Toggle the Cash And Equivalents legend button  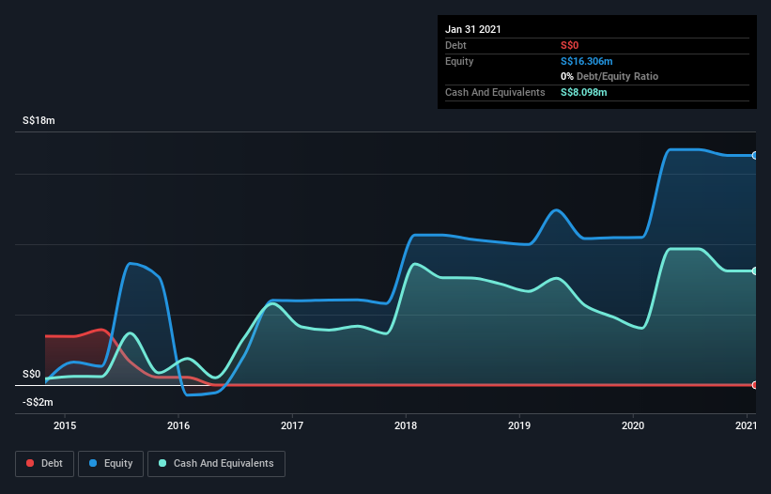(x=216, y=464)
